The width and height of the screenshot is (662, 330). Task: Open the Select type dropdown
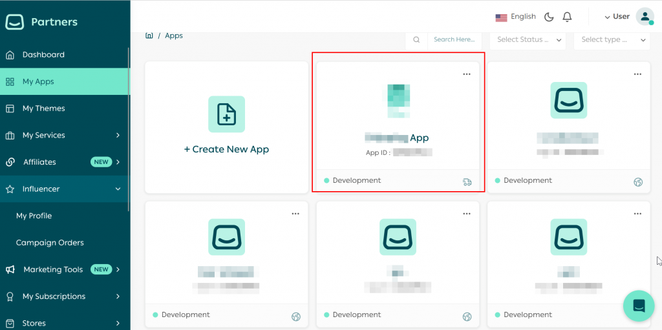(611, 39)
